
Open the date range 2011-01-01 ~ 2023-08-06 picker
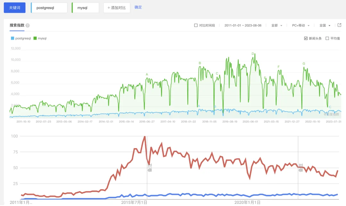(x=243, y=26)
